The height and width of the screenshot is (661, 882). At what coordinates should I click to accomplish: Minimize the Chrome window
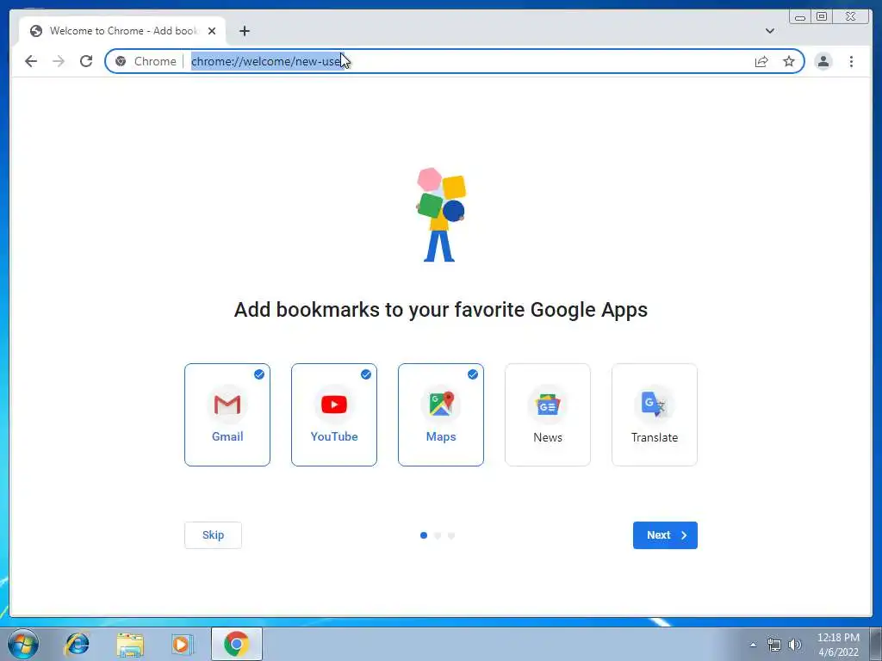[800, 17]
